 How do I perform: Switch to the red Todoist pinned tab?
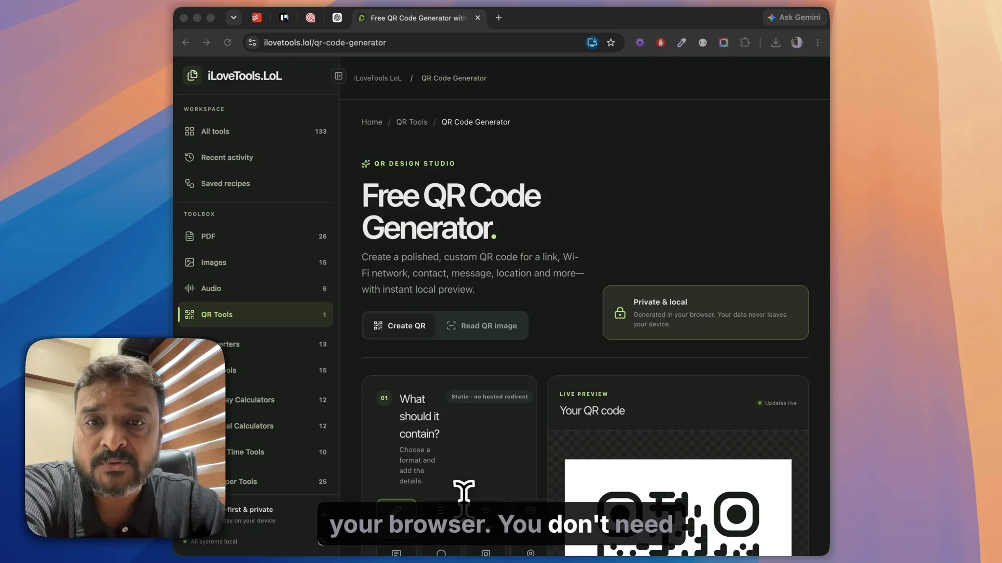(x=257, y=18)
